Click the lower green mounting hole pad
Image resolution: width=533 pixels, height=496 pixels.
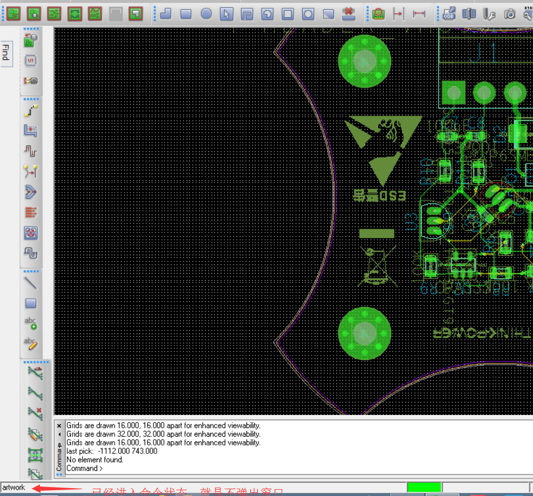click(x=364, y=333)
